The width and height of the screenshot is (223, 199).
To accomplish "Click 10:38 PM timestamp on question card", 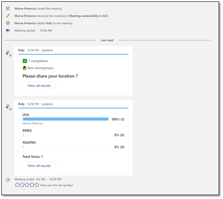I will click(33, 51).
